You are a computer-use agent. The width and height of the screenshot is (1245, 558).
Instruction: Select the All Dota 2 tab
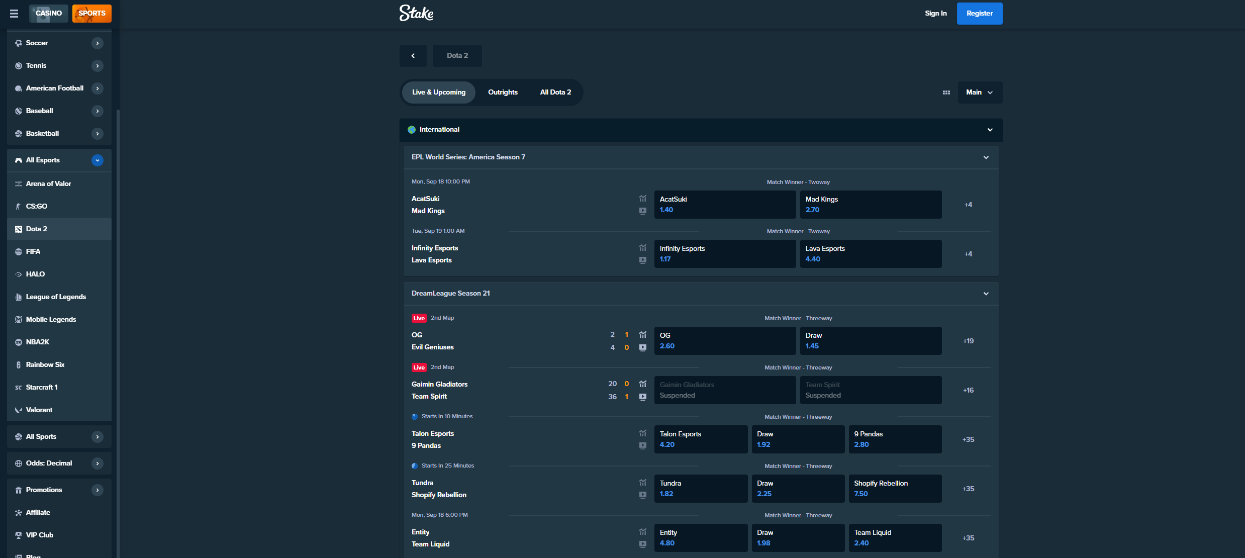point(555,92)
